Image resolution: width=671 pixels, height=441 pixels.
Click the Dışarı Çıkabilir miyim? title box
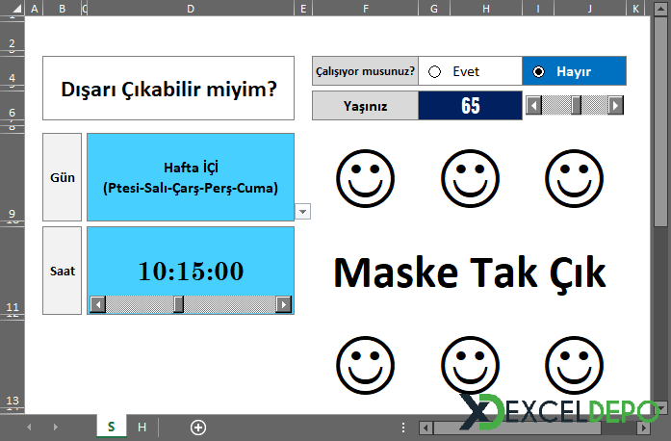pyautogui.click(x=168, y=89)
